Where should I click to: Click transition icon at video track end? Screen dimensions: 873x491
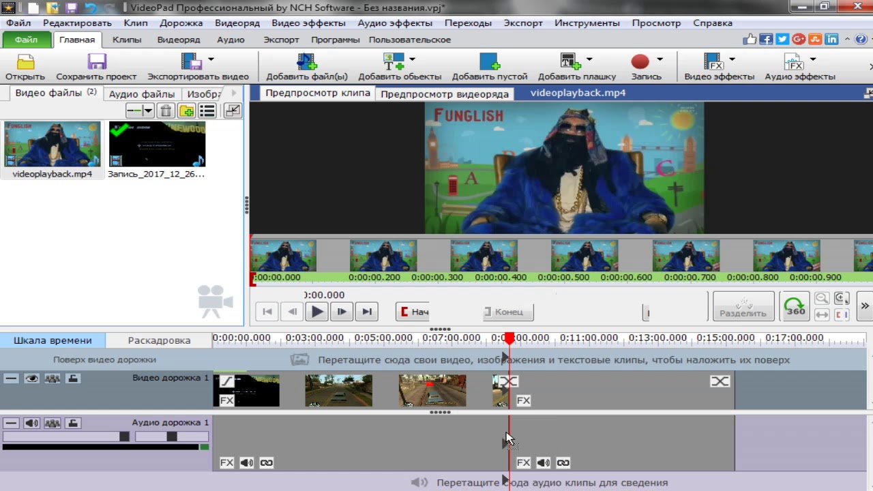coord(720,381)
